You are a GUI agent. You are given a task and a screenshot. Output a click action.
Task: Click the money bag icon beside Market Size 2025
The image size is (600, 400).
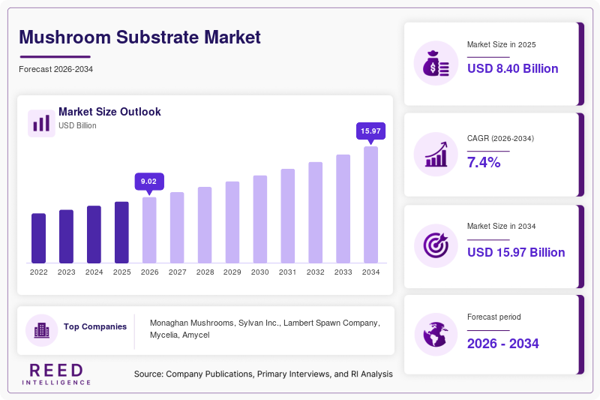(436, 63)
